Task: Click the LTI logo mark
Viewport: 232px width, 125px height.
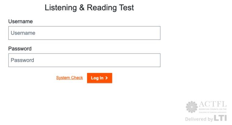Action: point(220,118)
